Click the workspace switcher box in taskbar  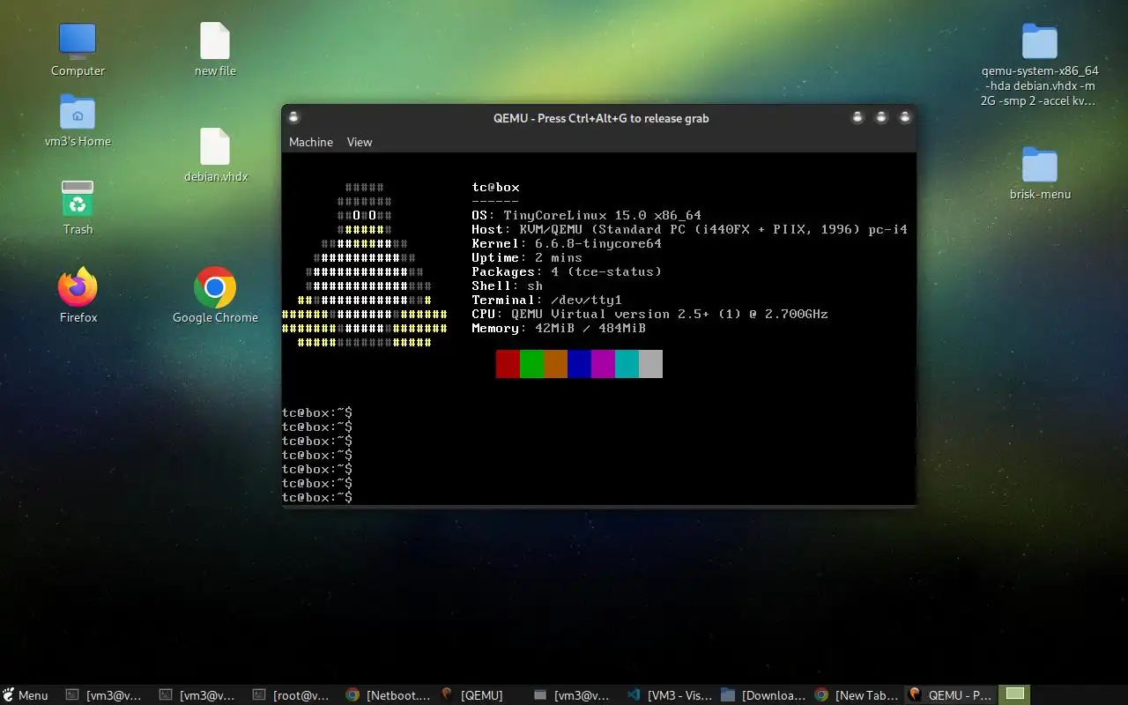coord(1015,695)
